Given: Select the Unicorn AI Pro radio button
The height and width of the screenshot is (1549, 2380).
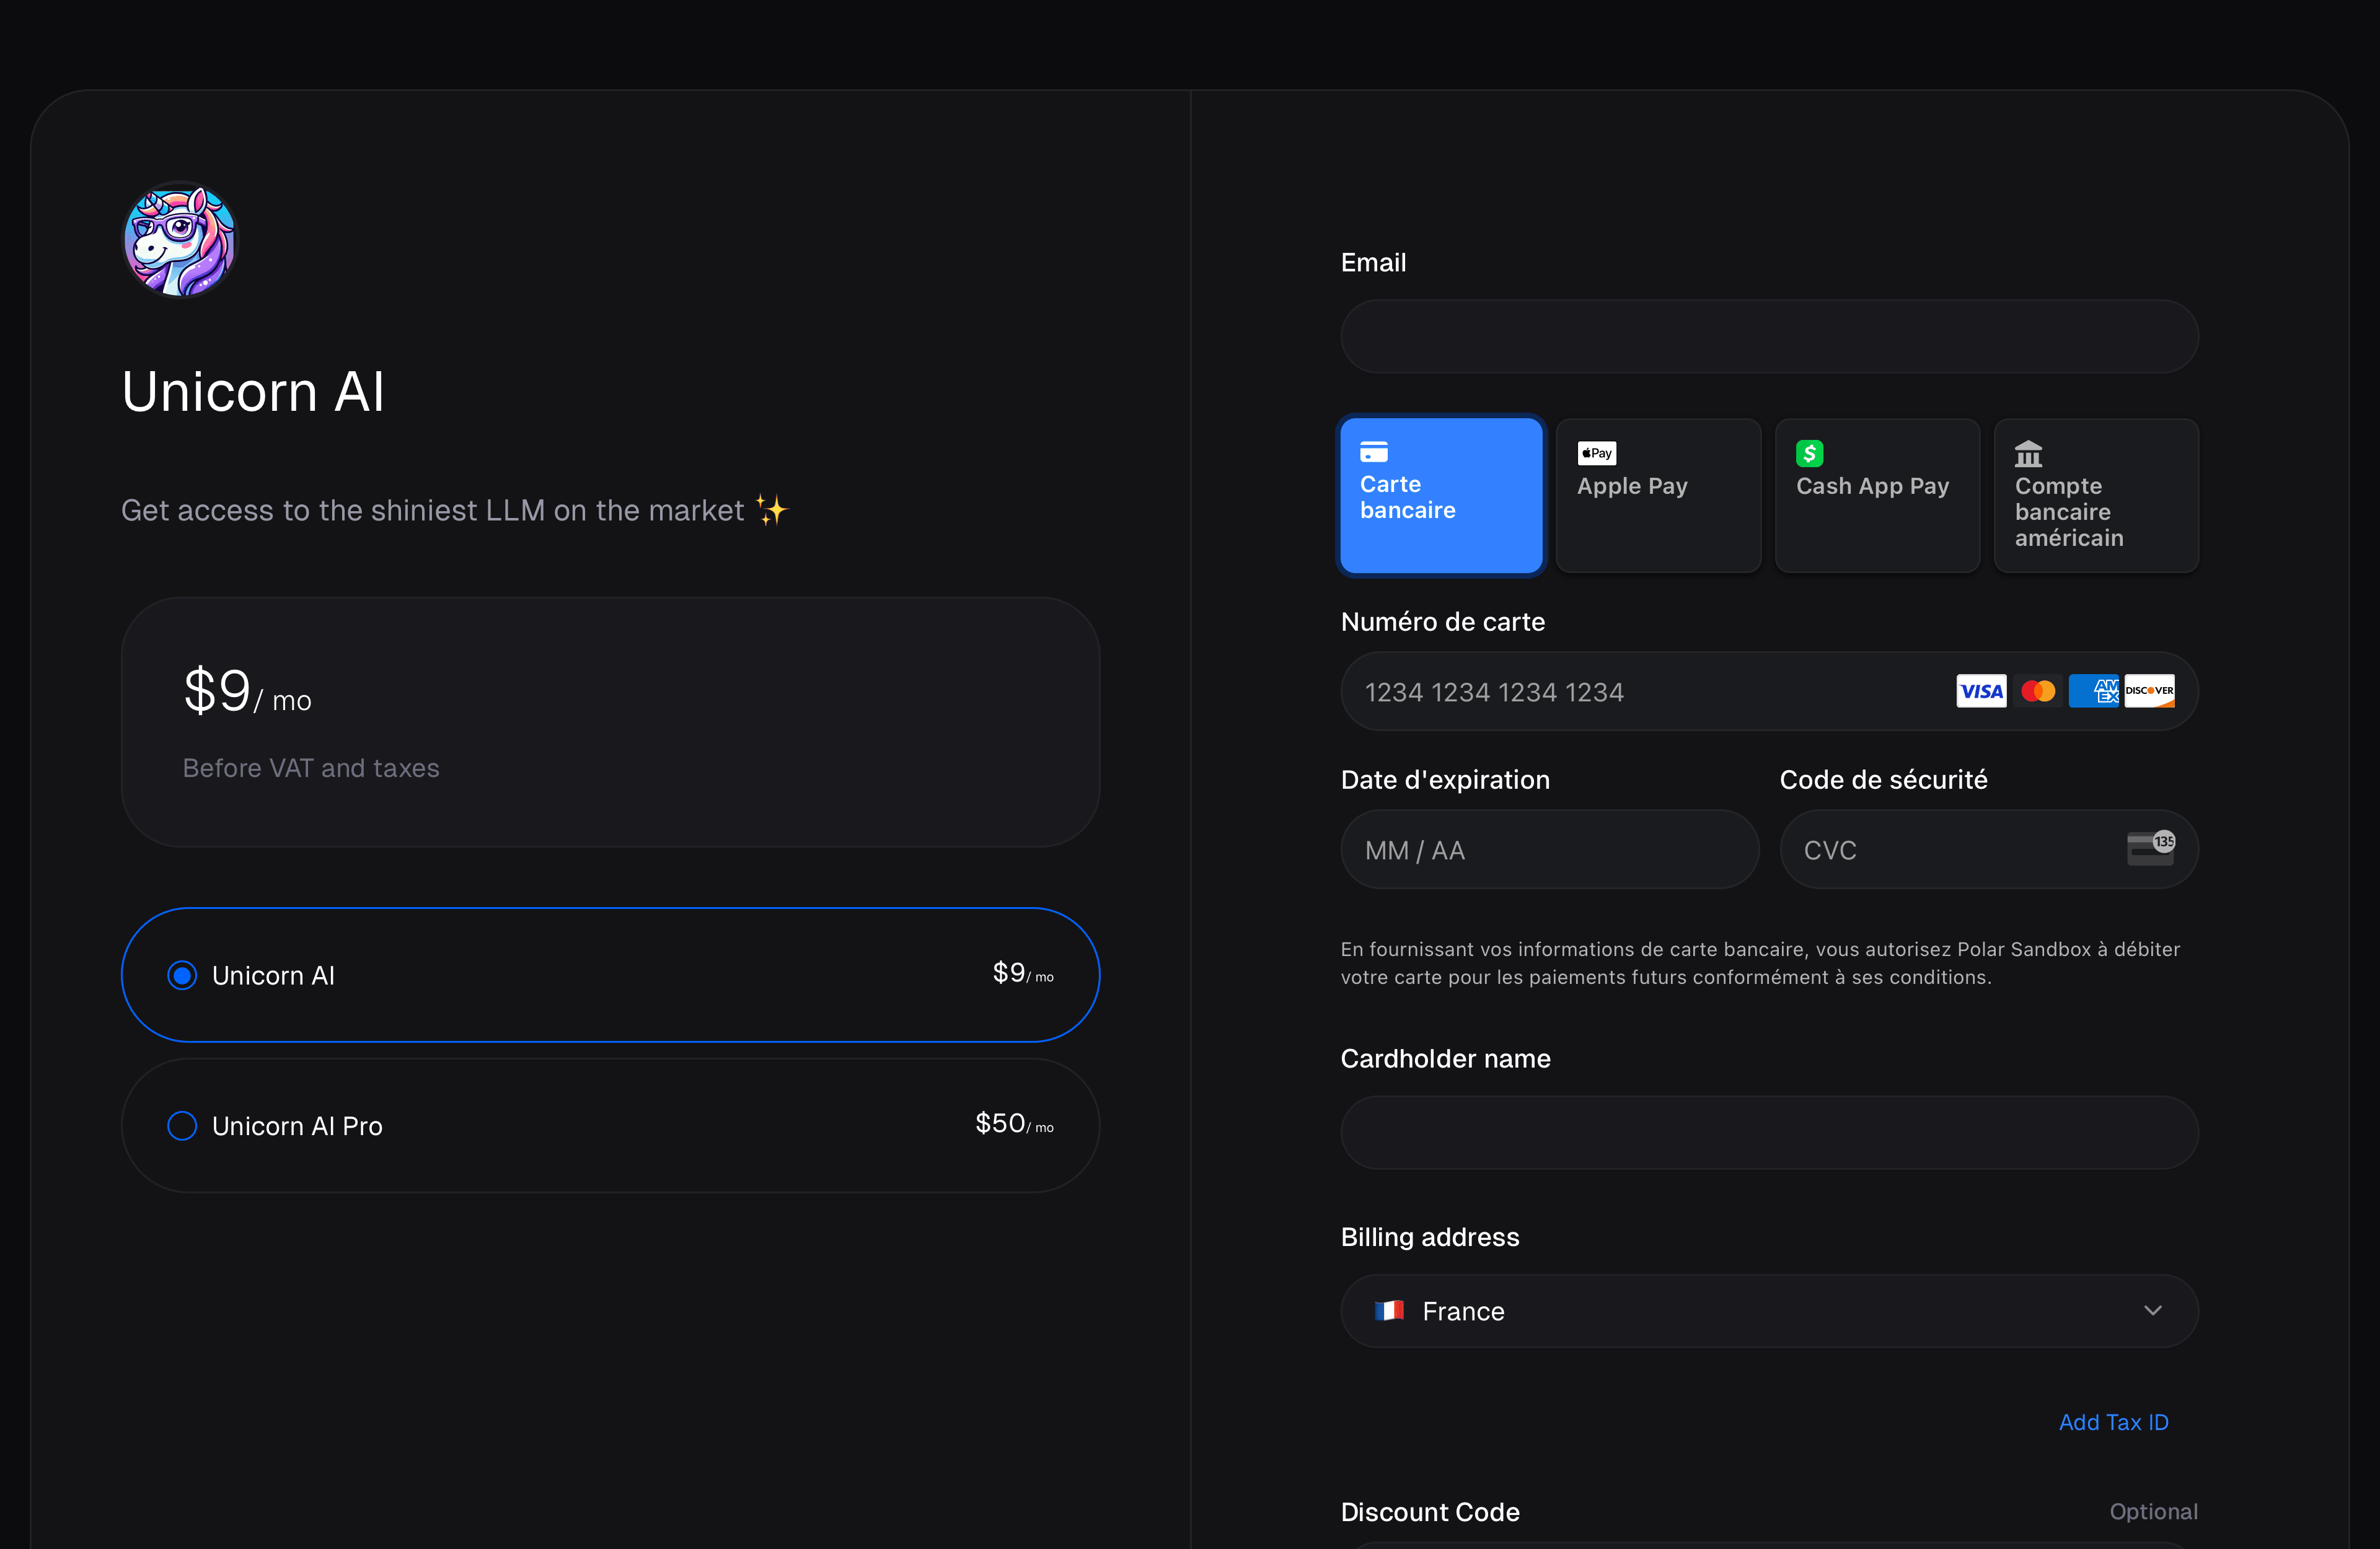Looking at the screenshot, I should (x=182, y=1126).
